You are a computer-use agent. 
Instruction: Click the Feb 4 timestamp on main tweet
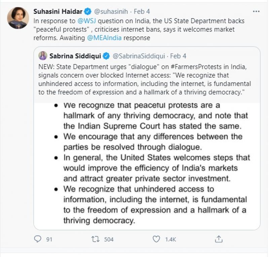(x=142, y=12)
